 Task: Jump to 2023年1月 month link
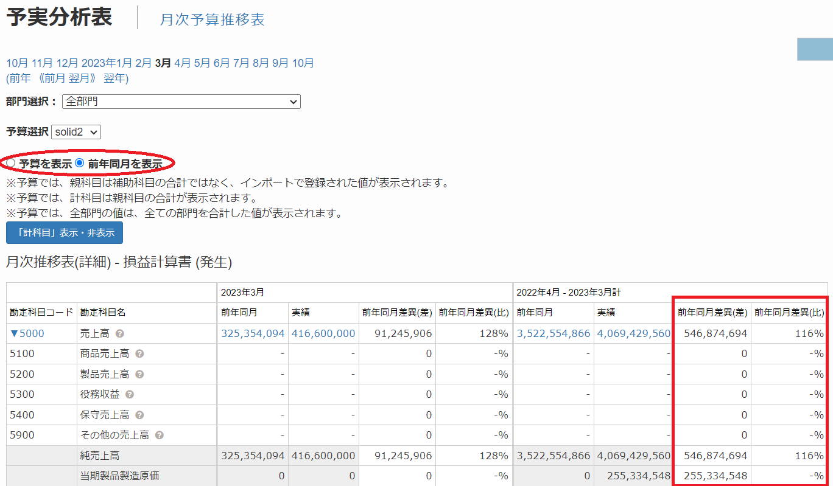[107, 63]
